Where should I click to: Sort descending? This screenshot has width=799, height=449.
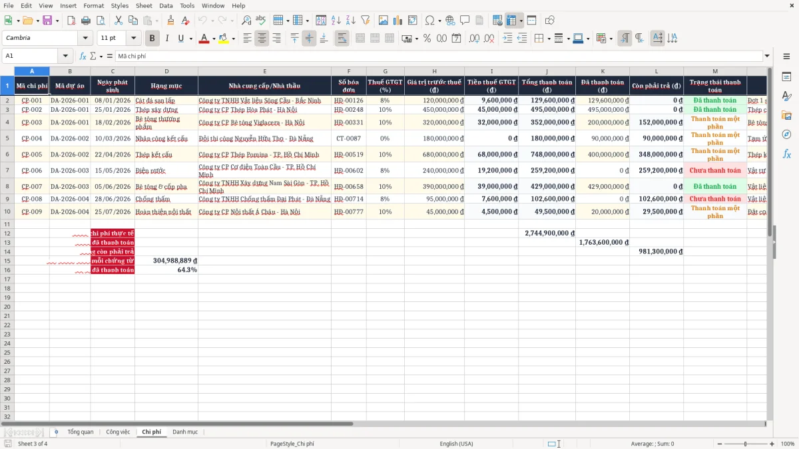(x=351, y=21)
